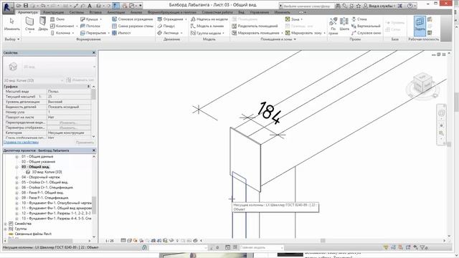The width and height of the screenshot is (459, 258).
Task: Select sheet '09 - Рама Р-1. Спецификация'
Action: 44,198
